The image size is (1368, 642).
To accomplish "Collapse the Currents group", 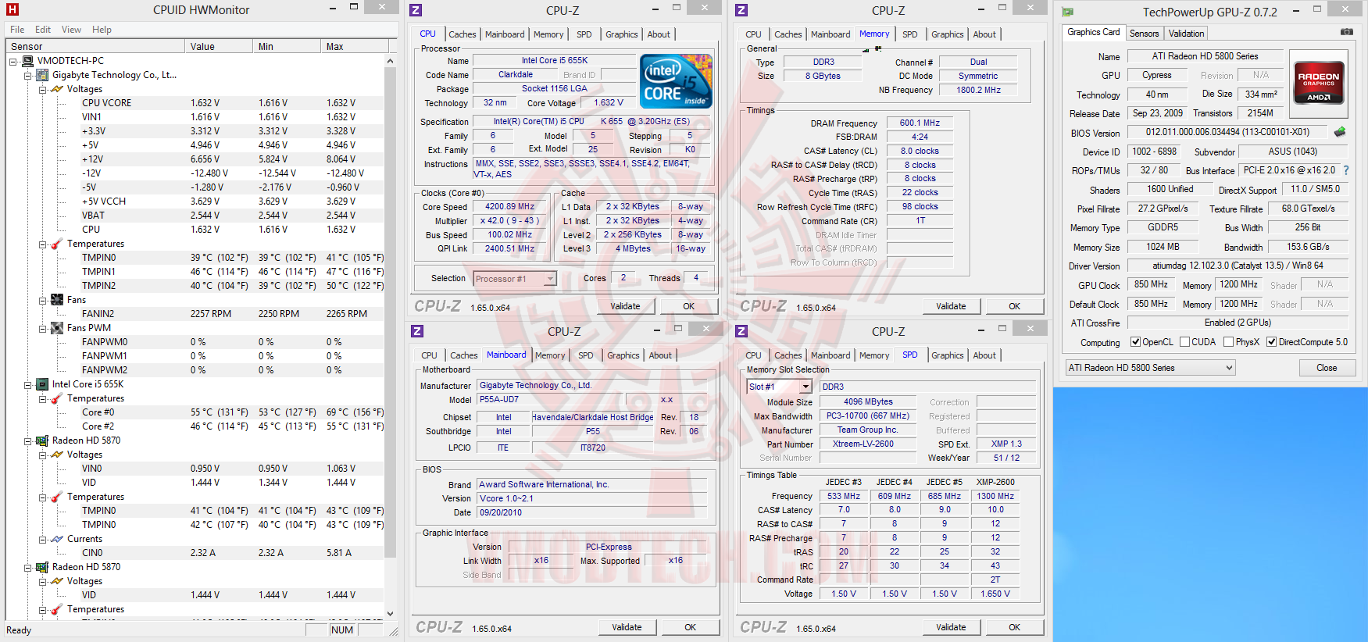I will 43,539.
